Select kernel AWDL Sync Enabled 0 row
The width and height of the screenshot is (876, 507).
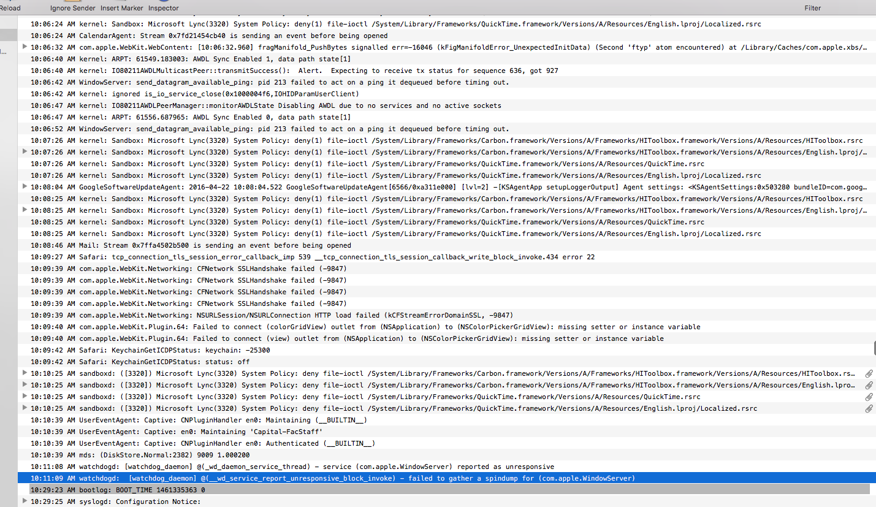click(447, 117)
